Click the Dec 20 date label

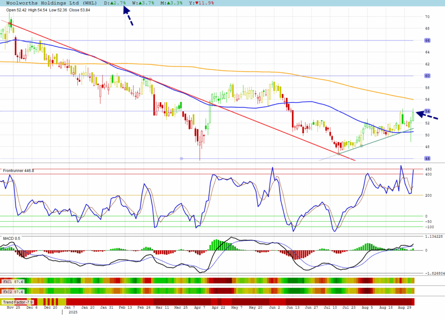coord(50,307)
